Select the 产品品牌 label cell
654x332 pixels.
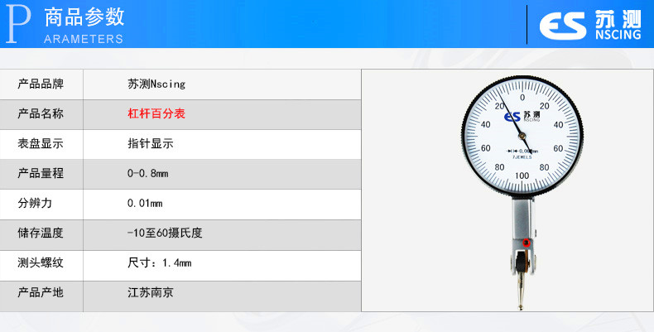click(41, 84)
